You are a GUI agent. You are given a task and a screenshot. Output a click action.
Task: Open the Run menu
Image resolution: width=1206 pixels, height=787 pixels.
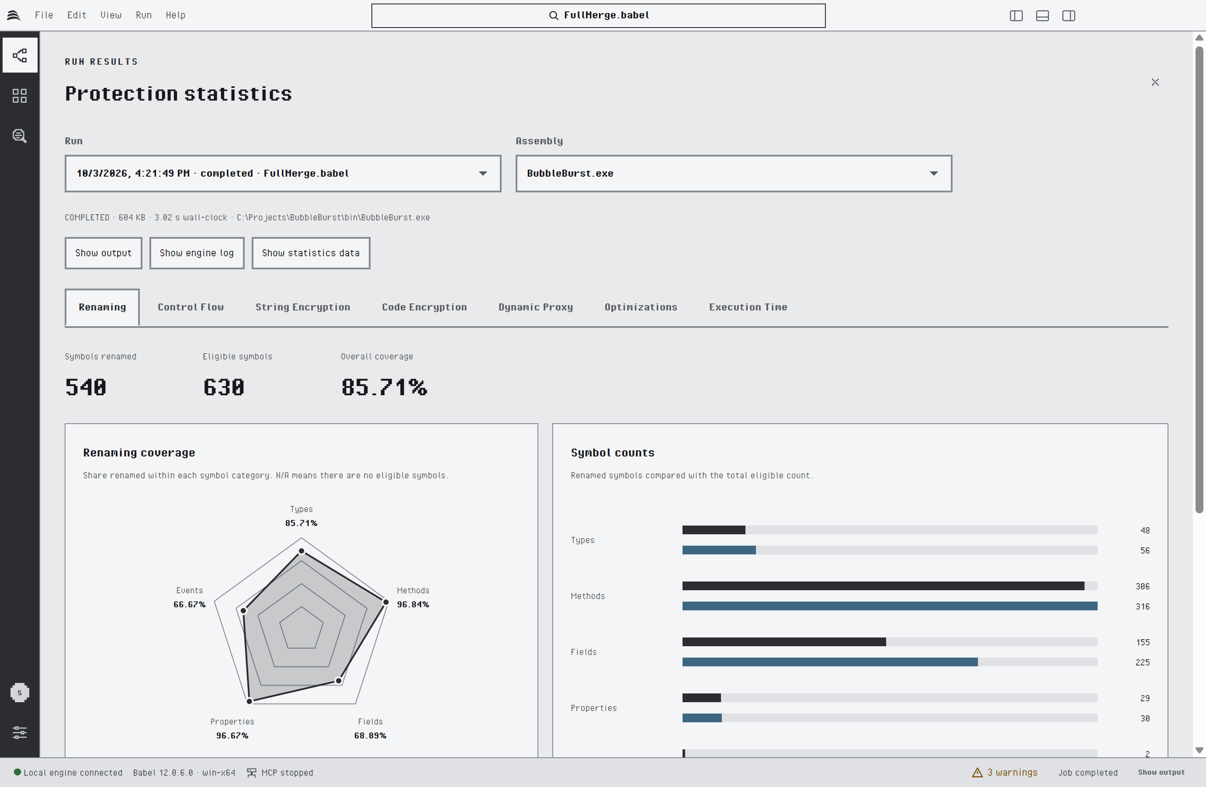pyautogui.click(x=143, y=15)
